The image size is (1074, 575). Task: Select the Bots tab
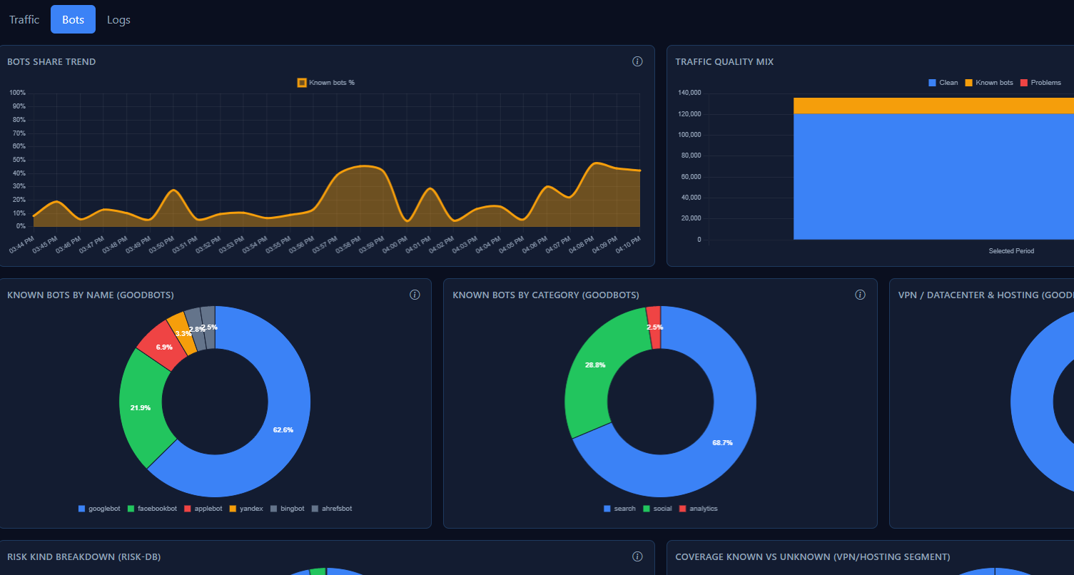[73, 19]
